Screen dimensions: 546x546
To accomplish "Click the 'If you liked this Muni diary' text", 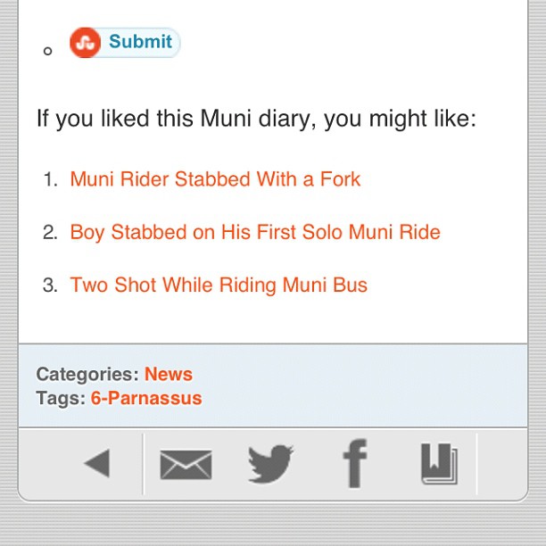I will click(x=257, y=119).
